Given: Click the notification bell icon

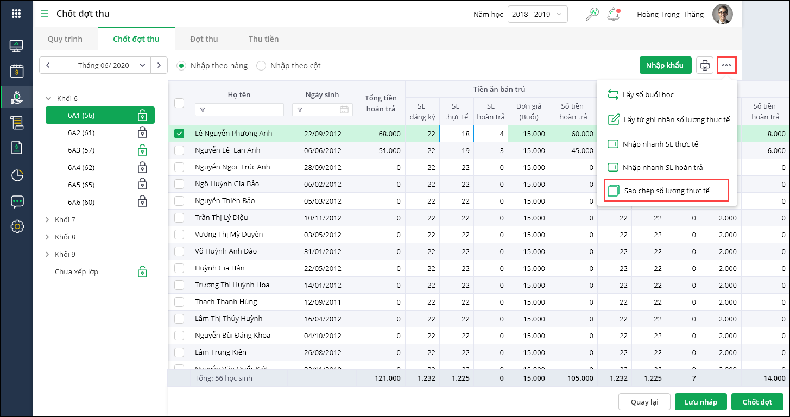Looking at the screenshot, I should click(614, 14).
